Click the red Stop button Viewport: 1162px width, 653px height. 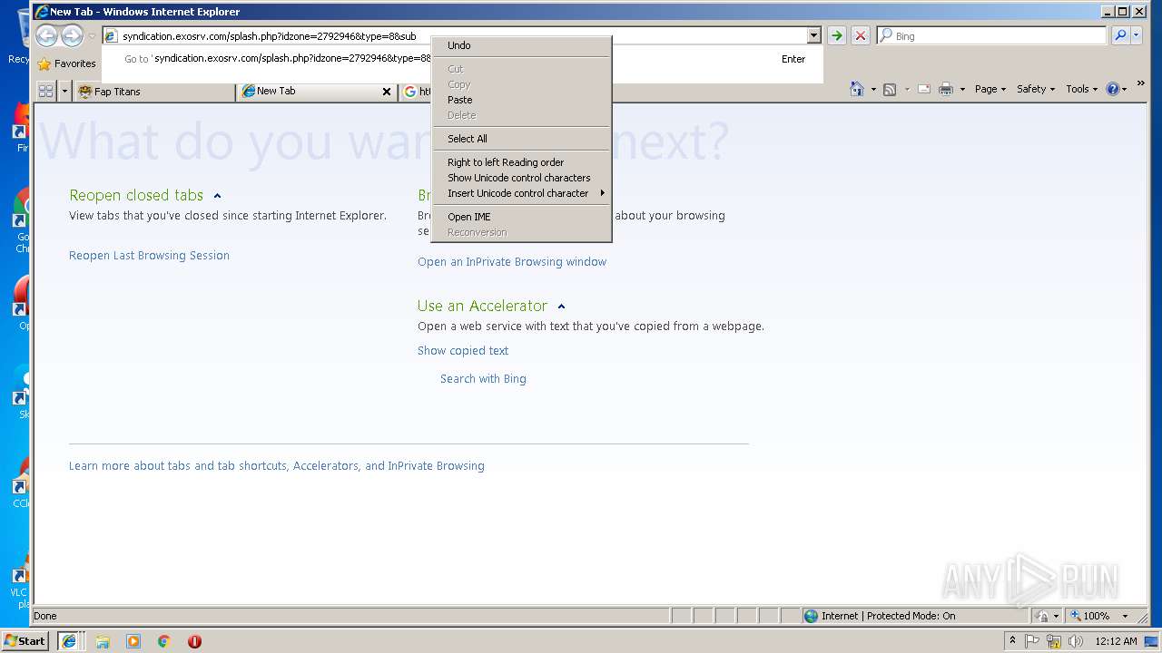[x=861, y=35]
